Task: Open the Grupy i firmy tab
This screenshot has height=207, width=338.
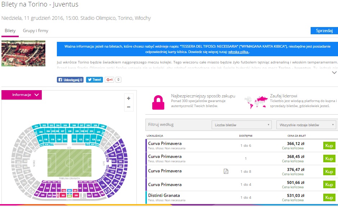Action: point(36,31)
